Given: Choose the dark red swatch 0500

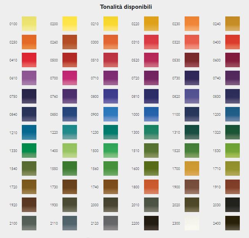Looking at the screenshot, I should click(x=70, y=60).
